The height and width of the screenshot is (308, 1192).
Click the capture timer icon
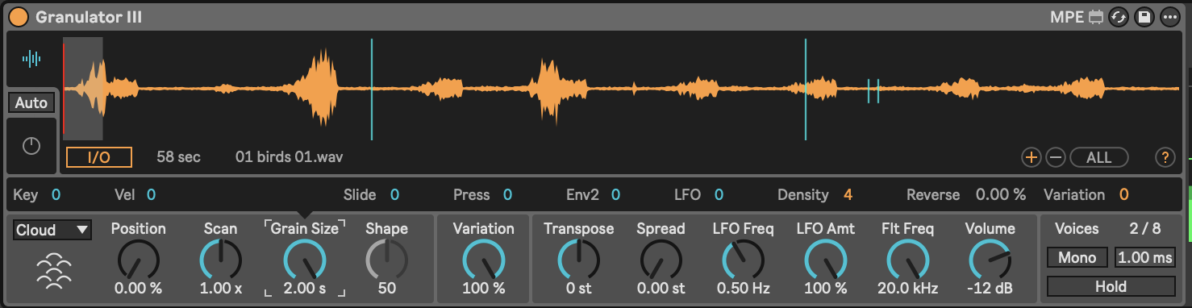pyautogui.click(x=31, y=146)
